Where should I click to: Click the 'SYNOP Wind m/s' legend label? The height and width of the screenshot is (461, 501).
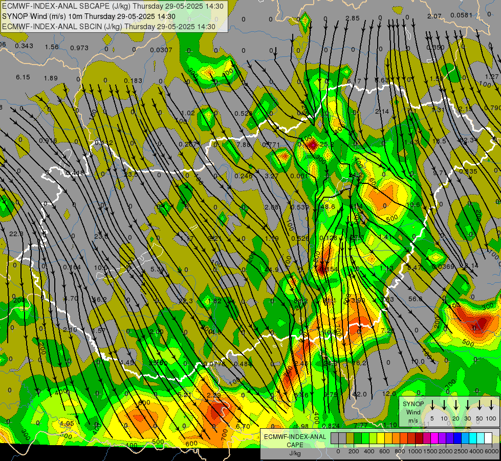(413, 412)
